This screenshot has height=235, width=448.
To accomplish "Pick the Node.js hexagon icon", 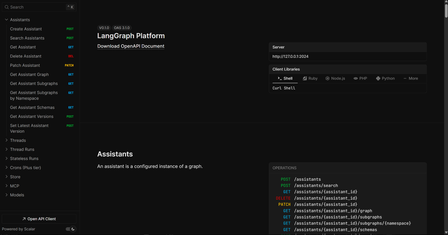I will click(x=328, y=78).
